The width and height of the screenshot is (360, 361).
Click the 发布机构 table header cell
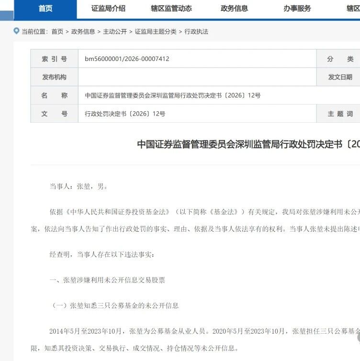tap(54, 77)
